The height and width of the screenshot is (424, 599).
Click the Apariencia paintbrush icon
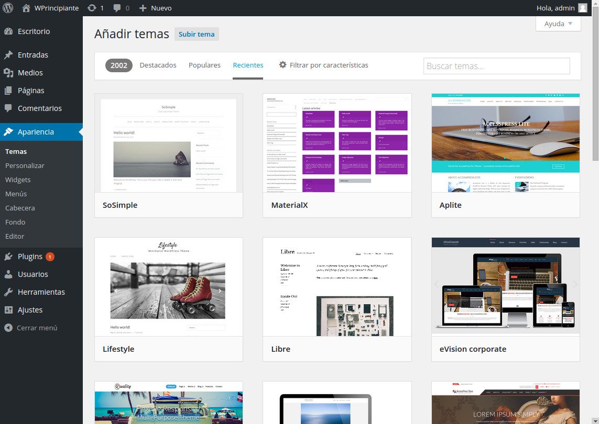pyautogui.click(x=8, y=132)
